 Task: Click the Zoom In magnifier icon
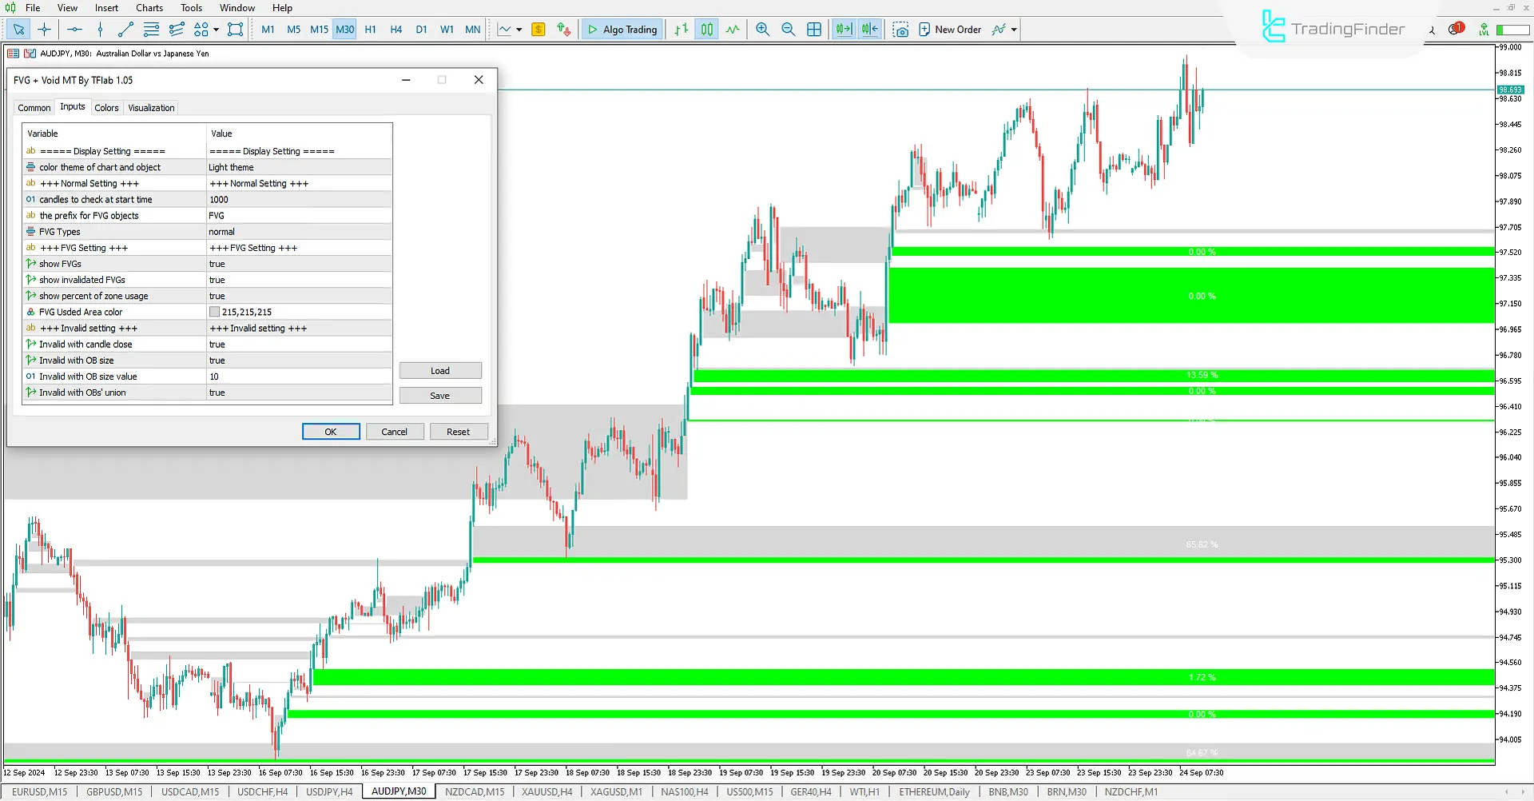click(x=762, y=30)
